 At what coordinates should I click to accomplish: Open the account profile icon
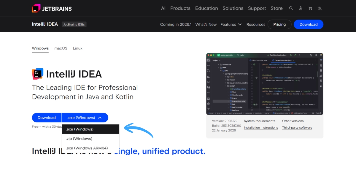coord(301,8)
